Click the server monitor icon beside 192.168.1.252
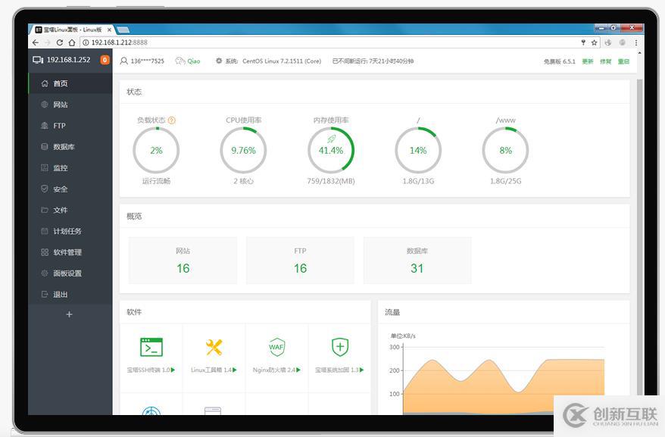Viewport: 665px width, 437px height. [x=38, y=60]
